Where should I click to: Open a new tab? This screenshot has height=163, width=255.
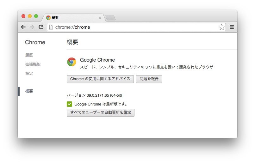click(x=110, y=18)
